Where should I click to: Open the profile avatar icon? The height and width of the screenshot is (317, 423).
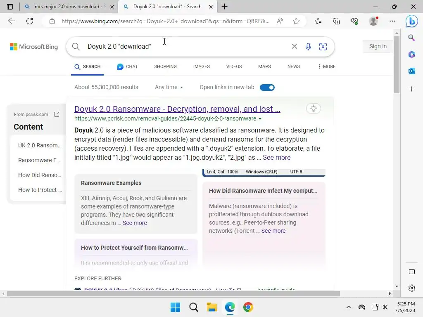tap(373, 21)
